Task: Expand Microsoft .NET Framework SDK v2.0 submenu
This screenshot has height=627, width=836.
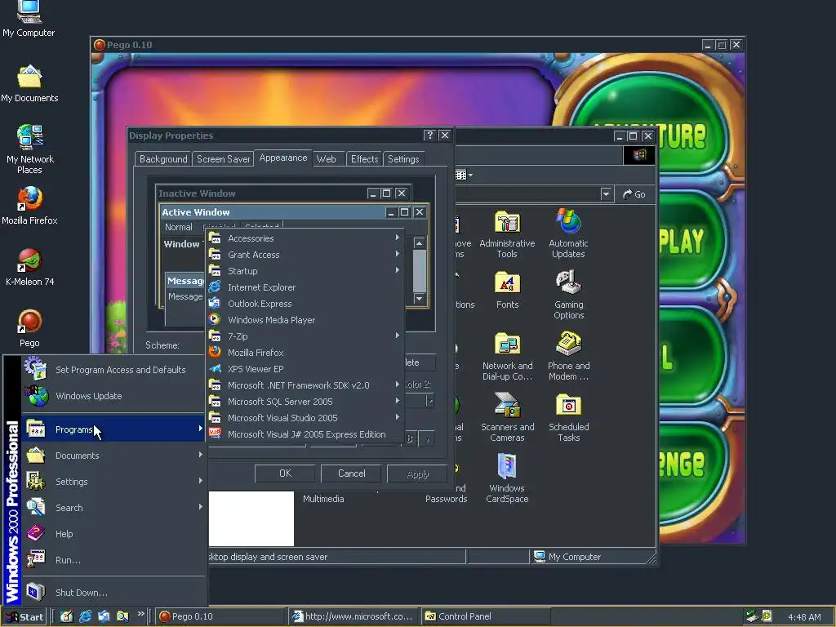Action: pyautogui.click(x=305, y=385)
